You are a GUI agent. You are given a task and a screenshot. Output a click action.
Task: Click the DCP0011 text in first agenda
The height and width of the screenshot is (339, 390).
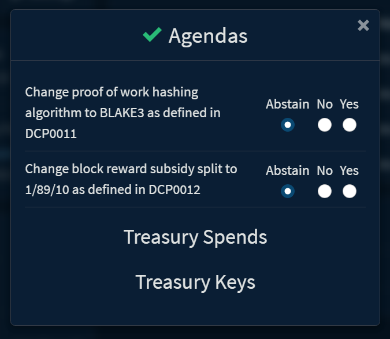[51, 134]
